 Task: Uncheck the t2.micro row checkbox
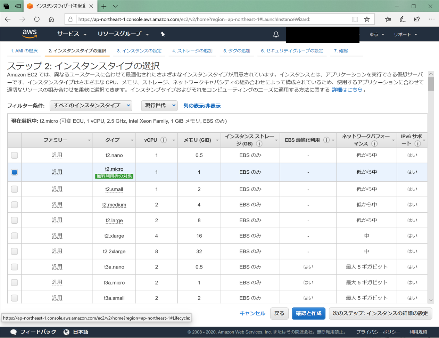14,172
